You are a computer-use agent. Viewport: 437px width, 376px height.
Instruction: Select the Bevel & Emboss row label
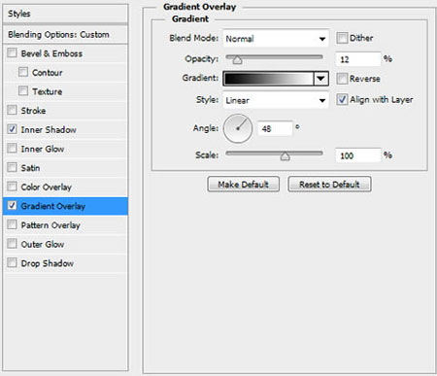[x=51, y=53]
